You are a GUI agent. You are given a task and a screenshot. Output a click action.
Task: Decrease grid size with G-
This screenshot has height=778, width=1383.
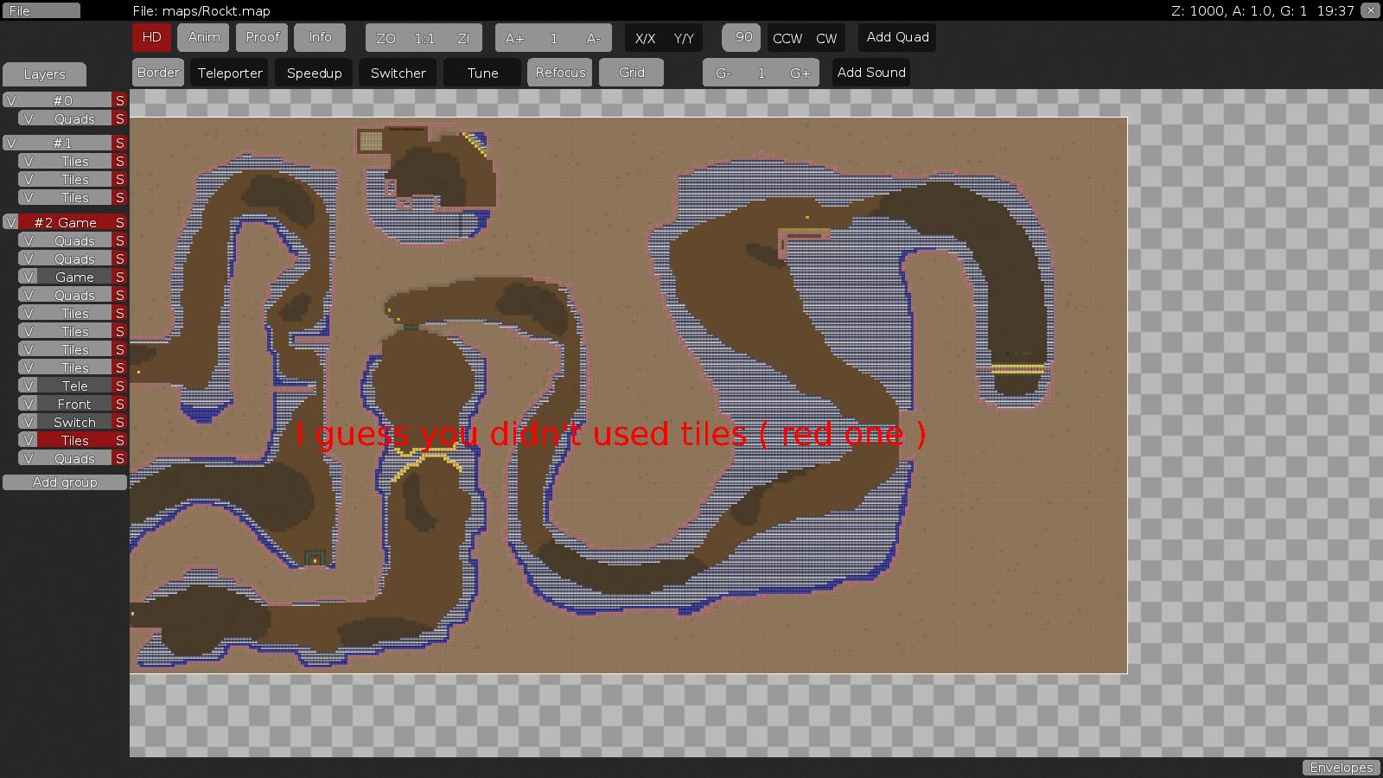point(723,72)
